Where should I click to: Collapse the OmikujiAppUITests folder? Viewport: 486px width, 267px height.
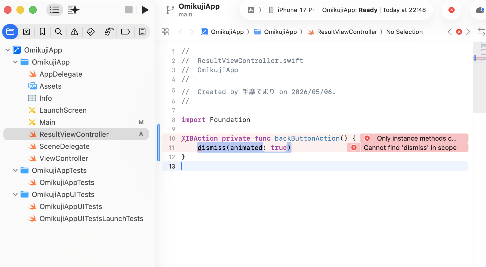(15, 194)
